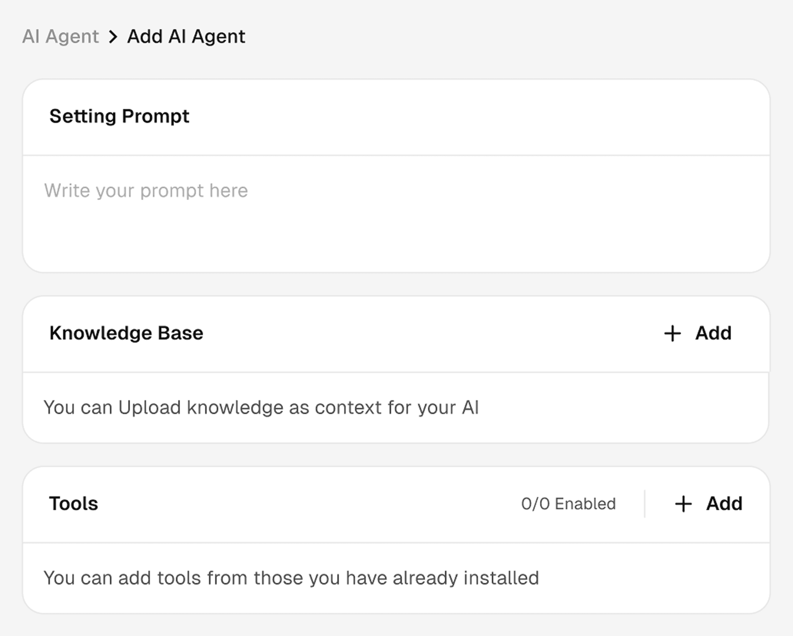793x636 pixels.
Task: Select the Add AI Agent breadcrumb
Action: 186,37
